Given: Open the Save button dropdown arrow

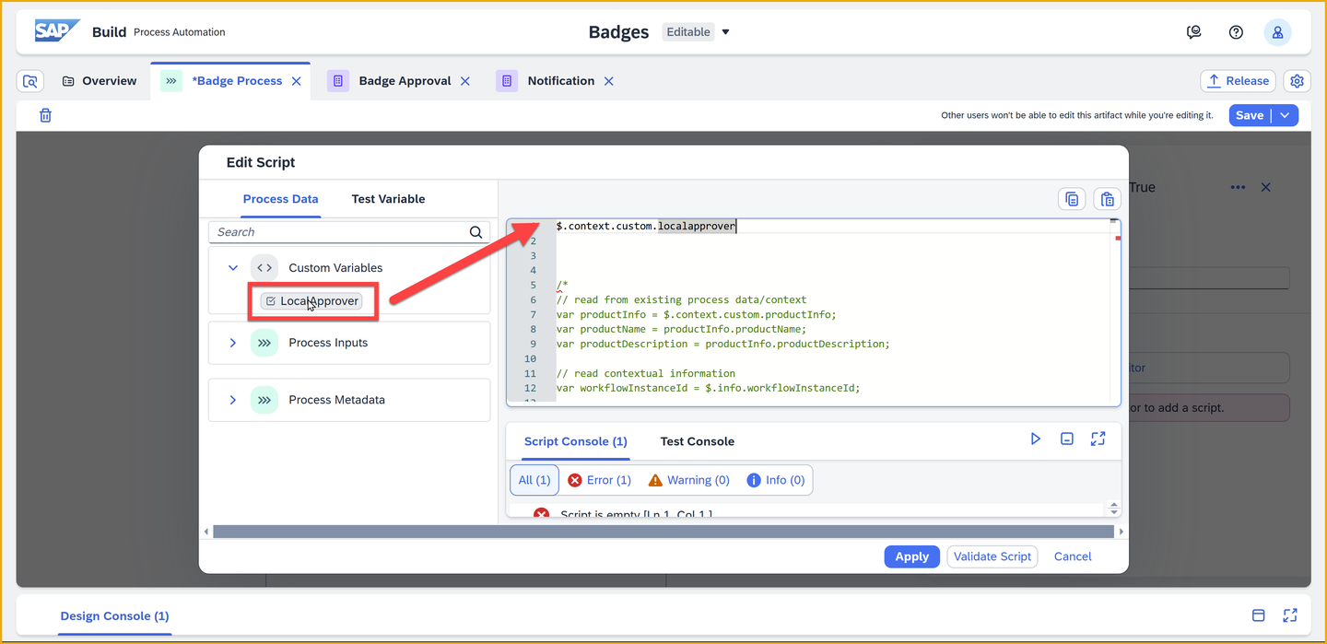Looking at the screenshot, I should coord(1286,115).
